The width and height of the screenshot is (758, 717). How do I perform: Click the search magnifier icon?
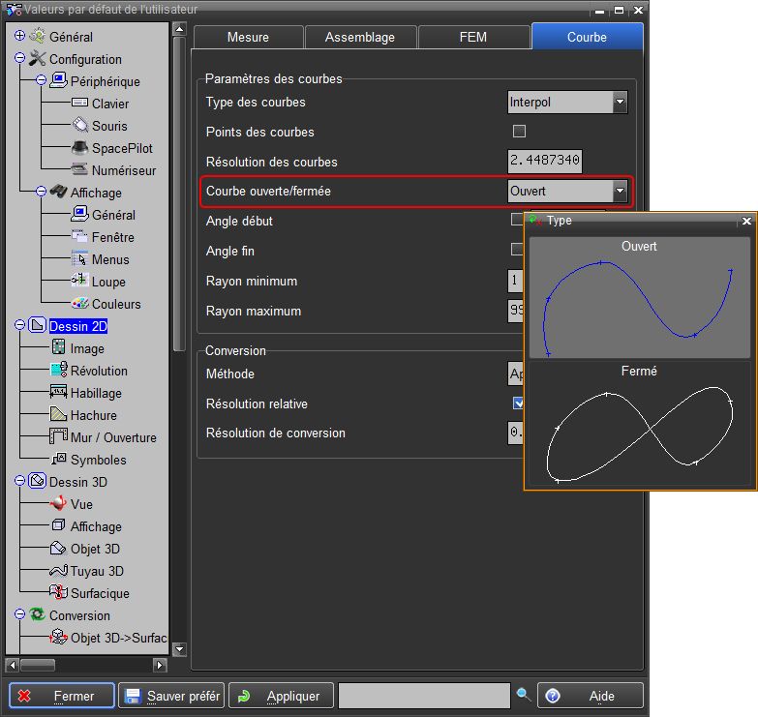[x=524, y=695]
